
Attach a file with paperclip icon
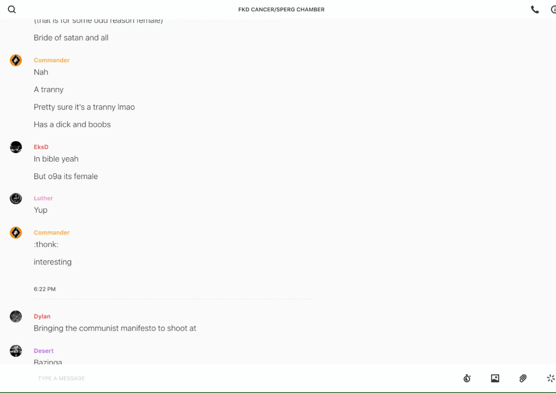coord(523,378)
